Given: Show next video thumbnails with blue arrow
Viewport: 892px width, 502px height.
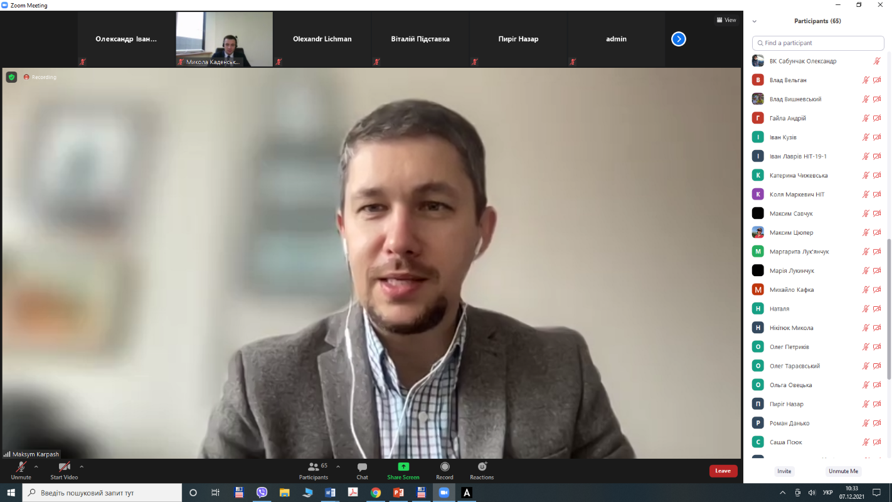Looking at the screenshot, I should tap(678, 39).
